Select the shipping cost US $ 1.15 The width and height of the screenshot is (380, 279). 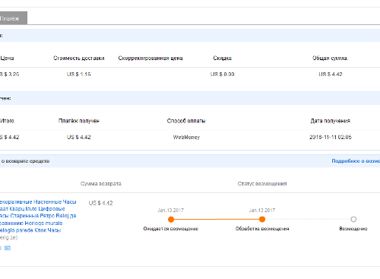(79, 75)
